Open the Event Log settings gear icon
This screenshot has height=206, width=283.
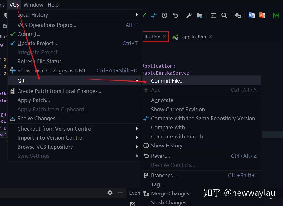coord(110,193)
